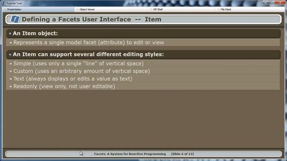The image size is (287, 161).
Task: Minimize the Tutorial Tool window
Action: pos(266,2)
